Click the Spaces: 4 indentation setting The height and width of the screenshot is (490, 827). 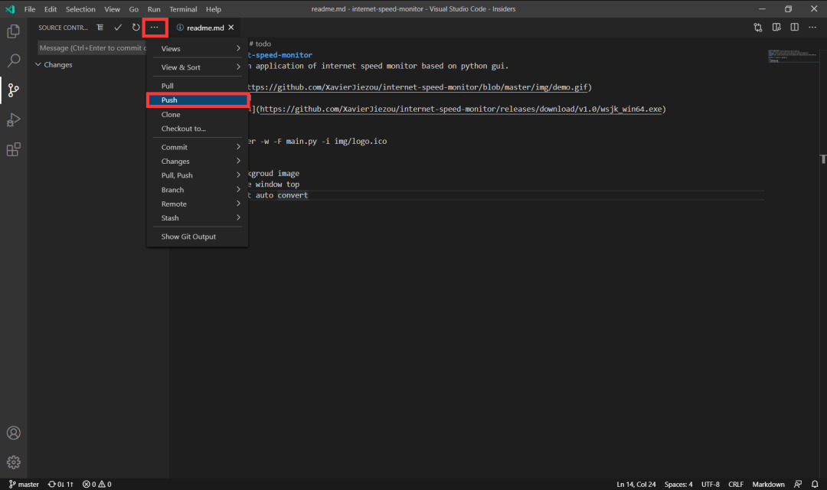(678, 484)
